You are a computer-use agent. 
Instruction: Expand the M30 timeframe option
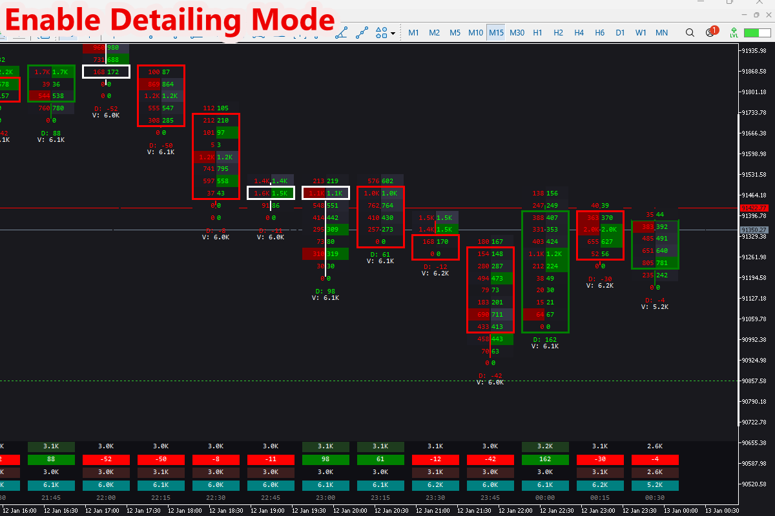(517, 32)
